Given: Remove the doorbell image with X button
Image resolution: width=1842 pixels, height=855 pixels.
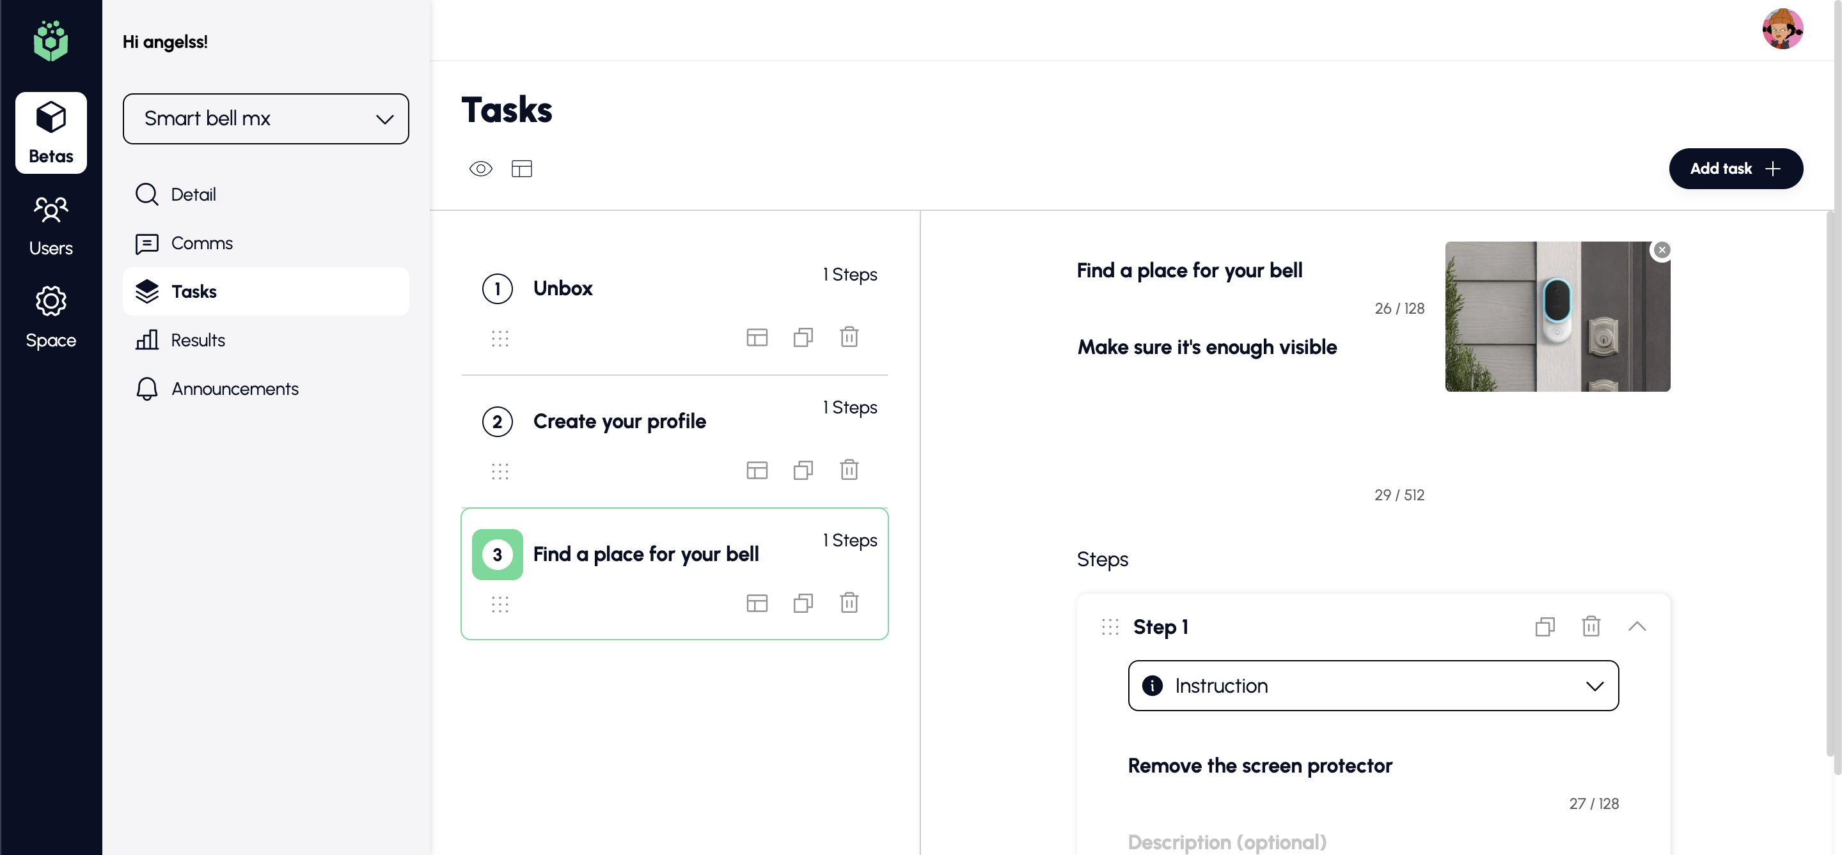Looking at the screenshot, I should point(1662,250).
